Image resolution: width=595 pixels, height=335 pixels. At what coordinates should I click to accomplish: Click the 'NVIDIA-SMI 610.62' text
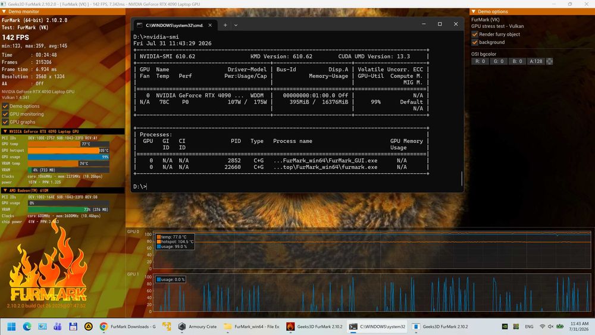pyautogui.click(x=167, y=56)
